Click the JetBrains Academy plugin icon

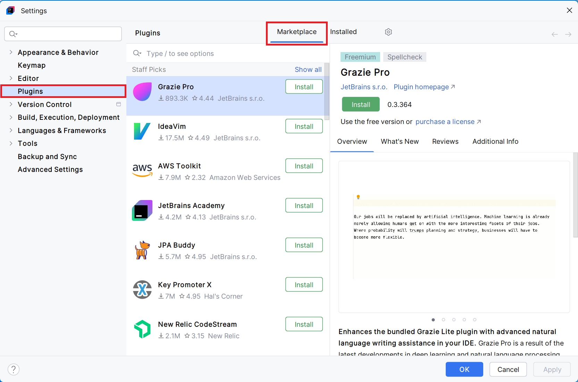142,210
